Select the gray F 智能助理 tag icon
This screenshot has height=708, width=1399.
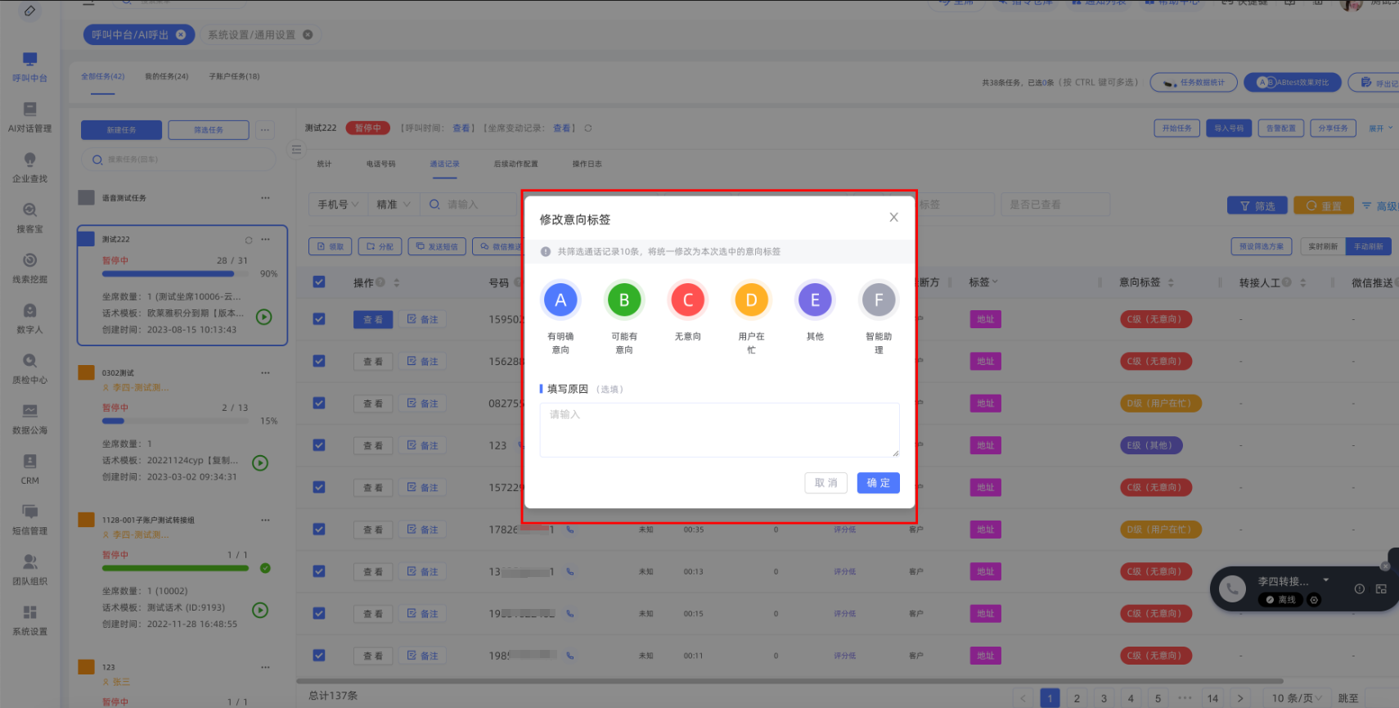(879, 300)
